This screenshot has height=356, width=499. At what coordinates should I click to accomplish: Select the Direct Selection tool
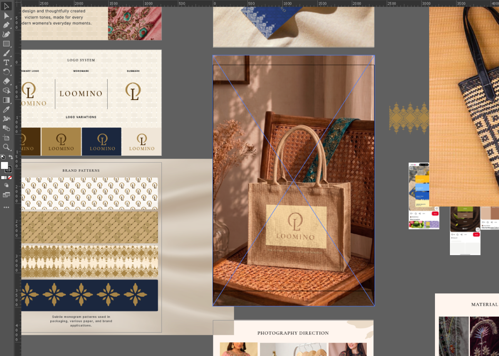[6, 16]
